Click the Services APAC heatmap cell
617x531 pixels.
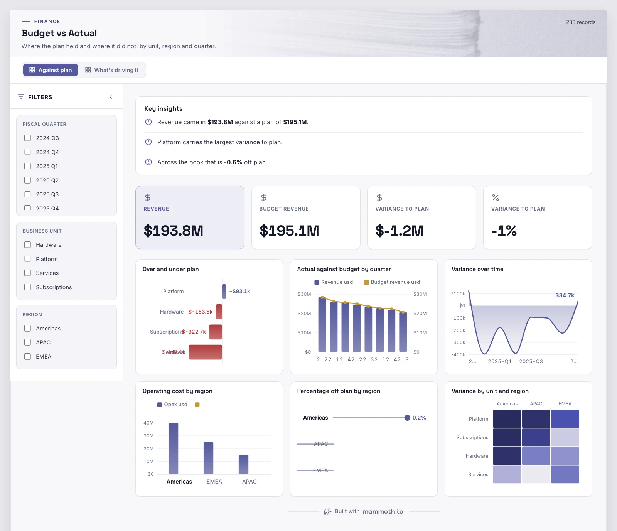coord(536,474)
